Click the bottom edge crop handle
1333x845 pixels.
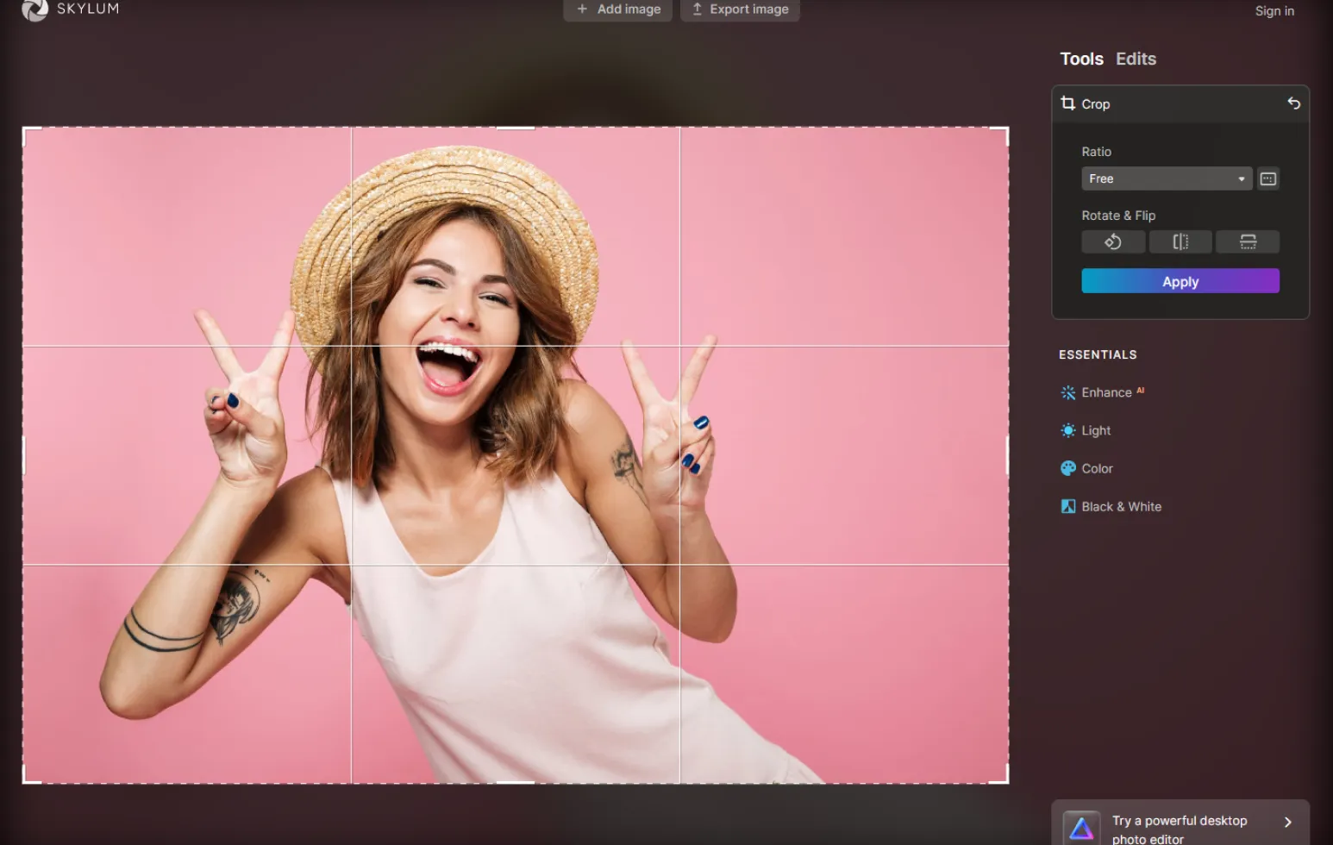[516, 783]
